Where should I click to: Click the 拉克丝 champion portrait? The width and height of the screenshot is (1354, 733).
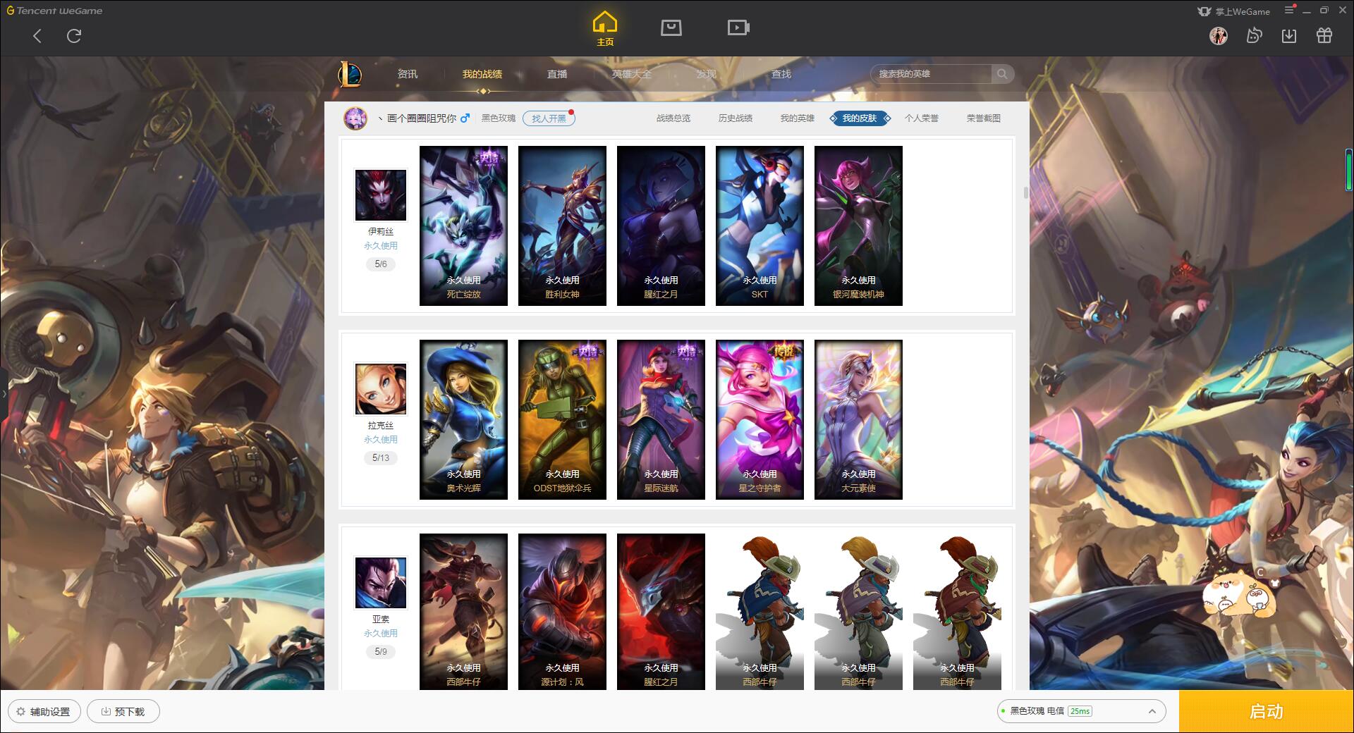tap(381, 389)
